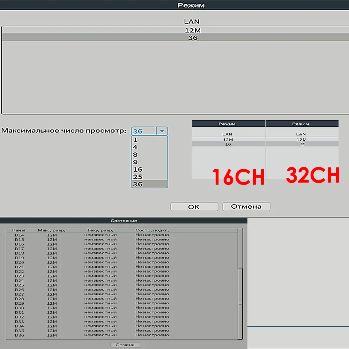Select highlighted 36 in preview dropdown list
The height and width of the screenshot is (349, 349).
click(149, 184)
